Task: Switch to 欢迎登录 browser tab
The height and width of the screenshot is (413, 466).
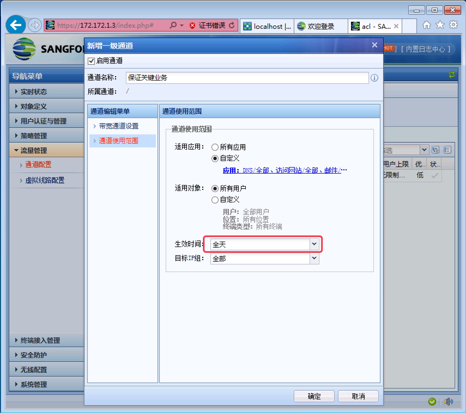Action: coord(321,26)
